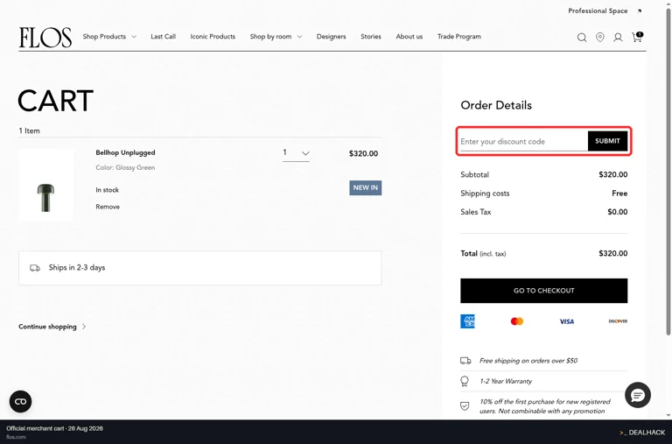This screenshot has width=672, height=444.
Task: Open the cookie preferences round button
Action: pyautogui.click(x=21, y=402)
